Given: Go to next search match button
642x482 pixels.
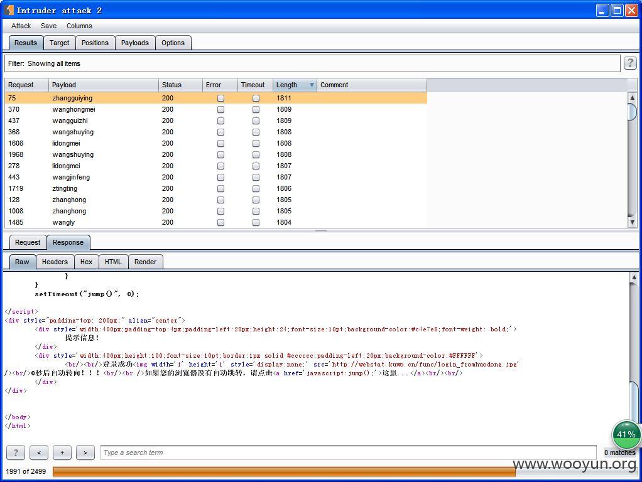Looking at the screenshot, I should (85, 453).
